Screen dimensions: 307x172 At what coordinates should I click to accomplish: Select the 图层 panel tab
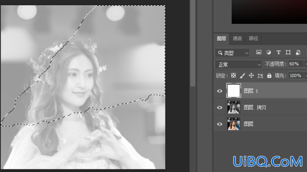[x=222, y=39]
